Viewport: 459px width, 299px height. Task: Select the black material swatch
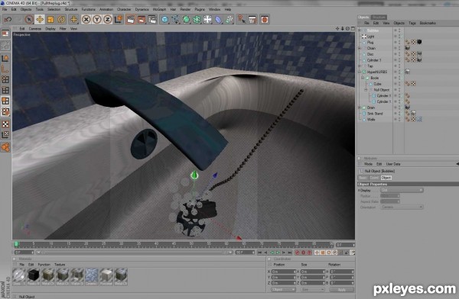coord(34,275)
